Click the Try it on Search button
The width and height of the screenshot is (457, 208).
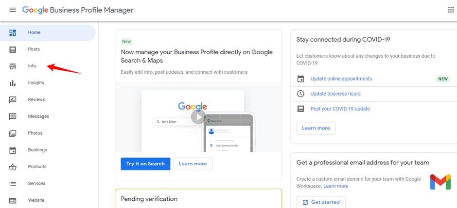145,164
